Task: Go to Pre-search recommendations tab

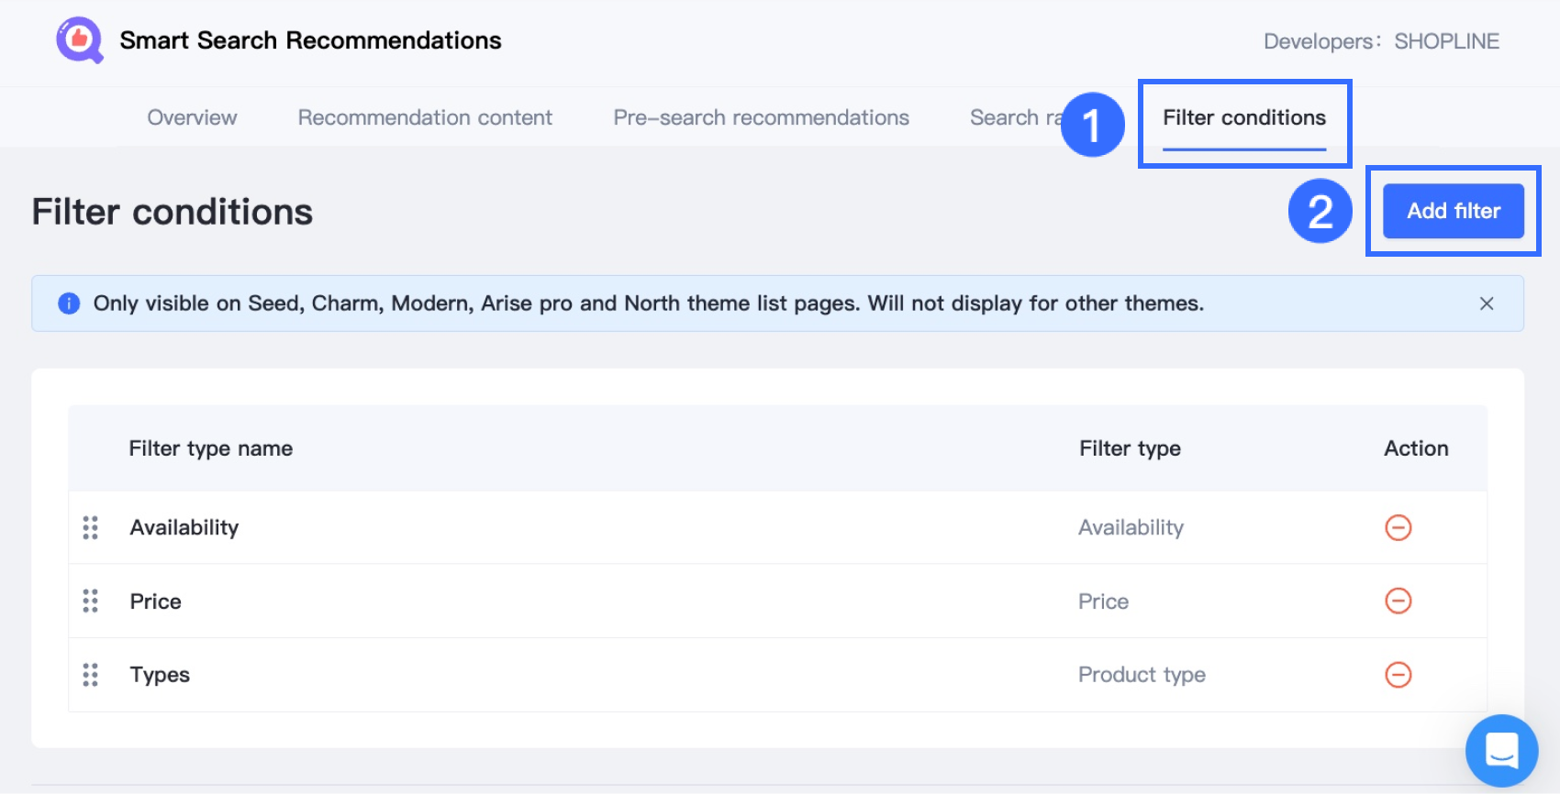Action: [761, 117]
